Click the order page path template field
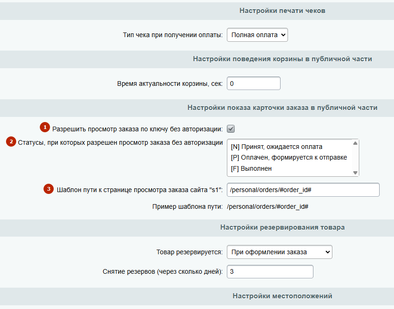 (303, 190)
